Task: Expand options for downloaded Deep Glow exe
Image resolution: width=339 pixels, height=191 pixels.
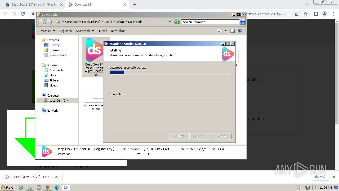Action: pyautogui.click(x=56, y=177)
